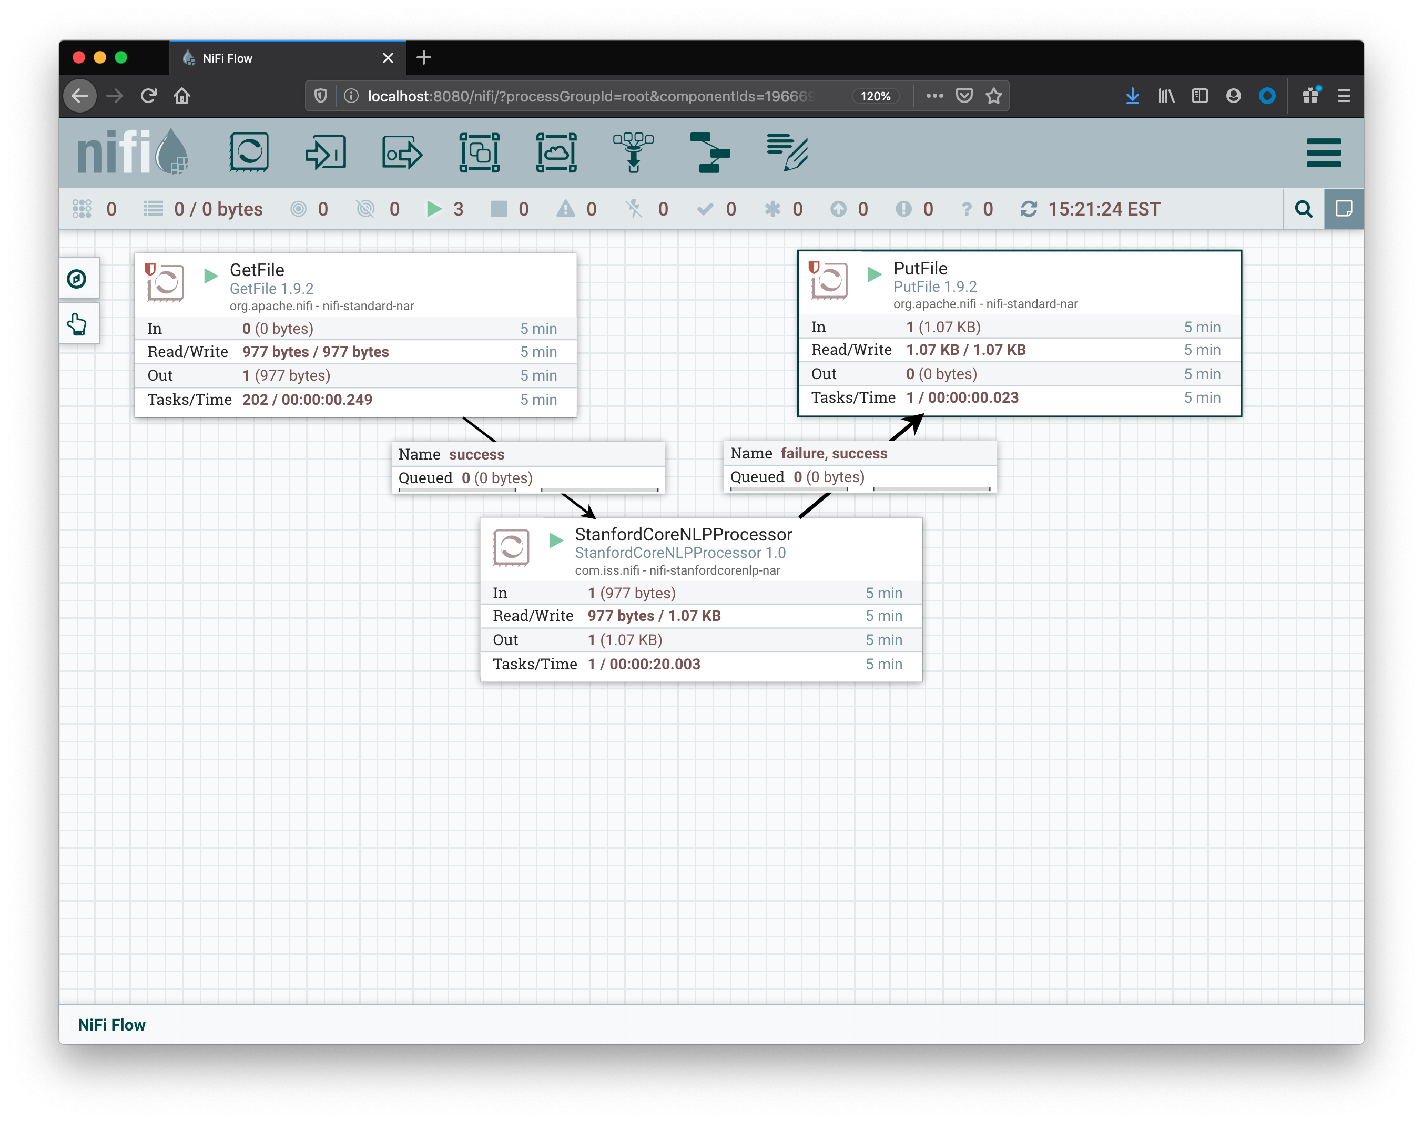The width and height of the screenshot is (1423, 1122).
Task: Select the Funnel toolbar icon
Action: [633, 152]
